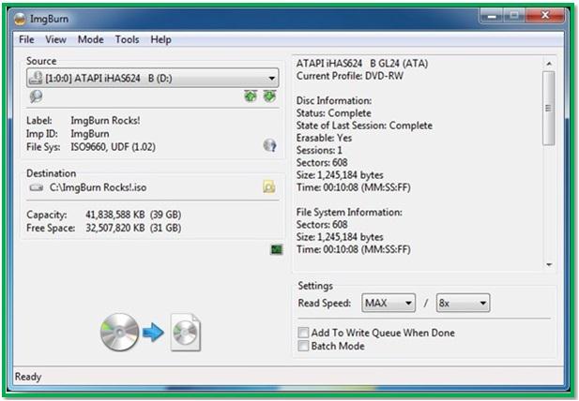Browse for destination file using folder icon
This screenshot has height=401, width=579.
[x=268, y=187]
